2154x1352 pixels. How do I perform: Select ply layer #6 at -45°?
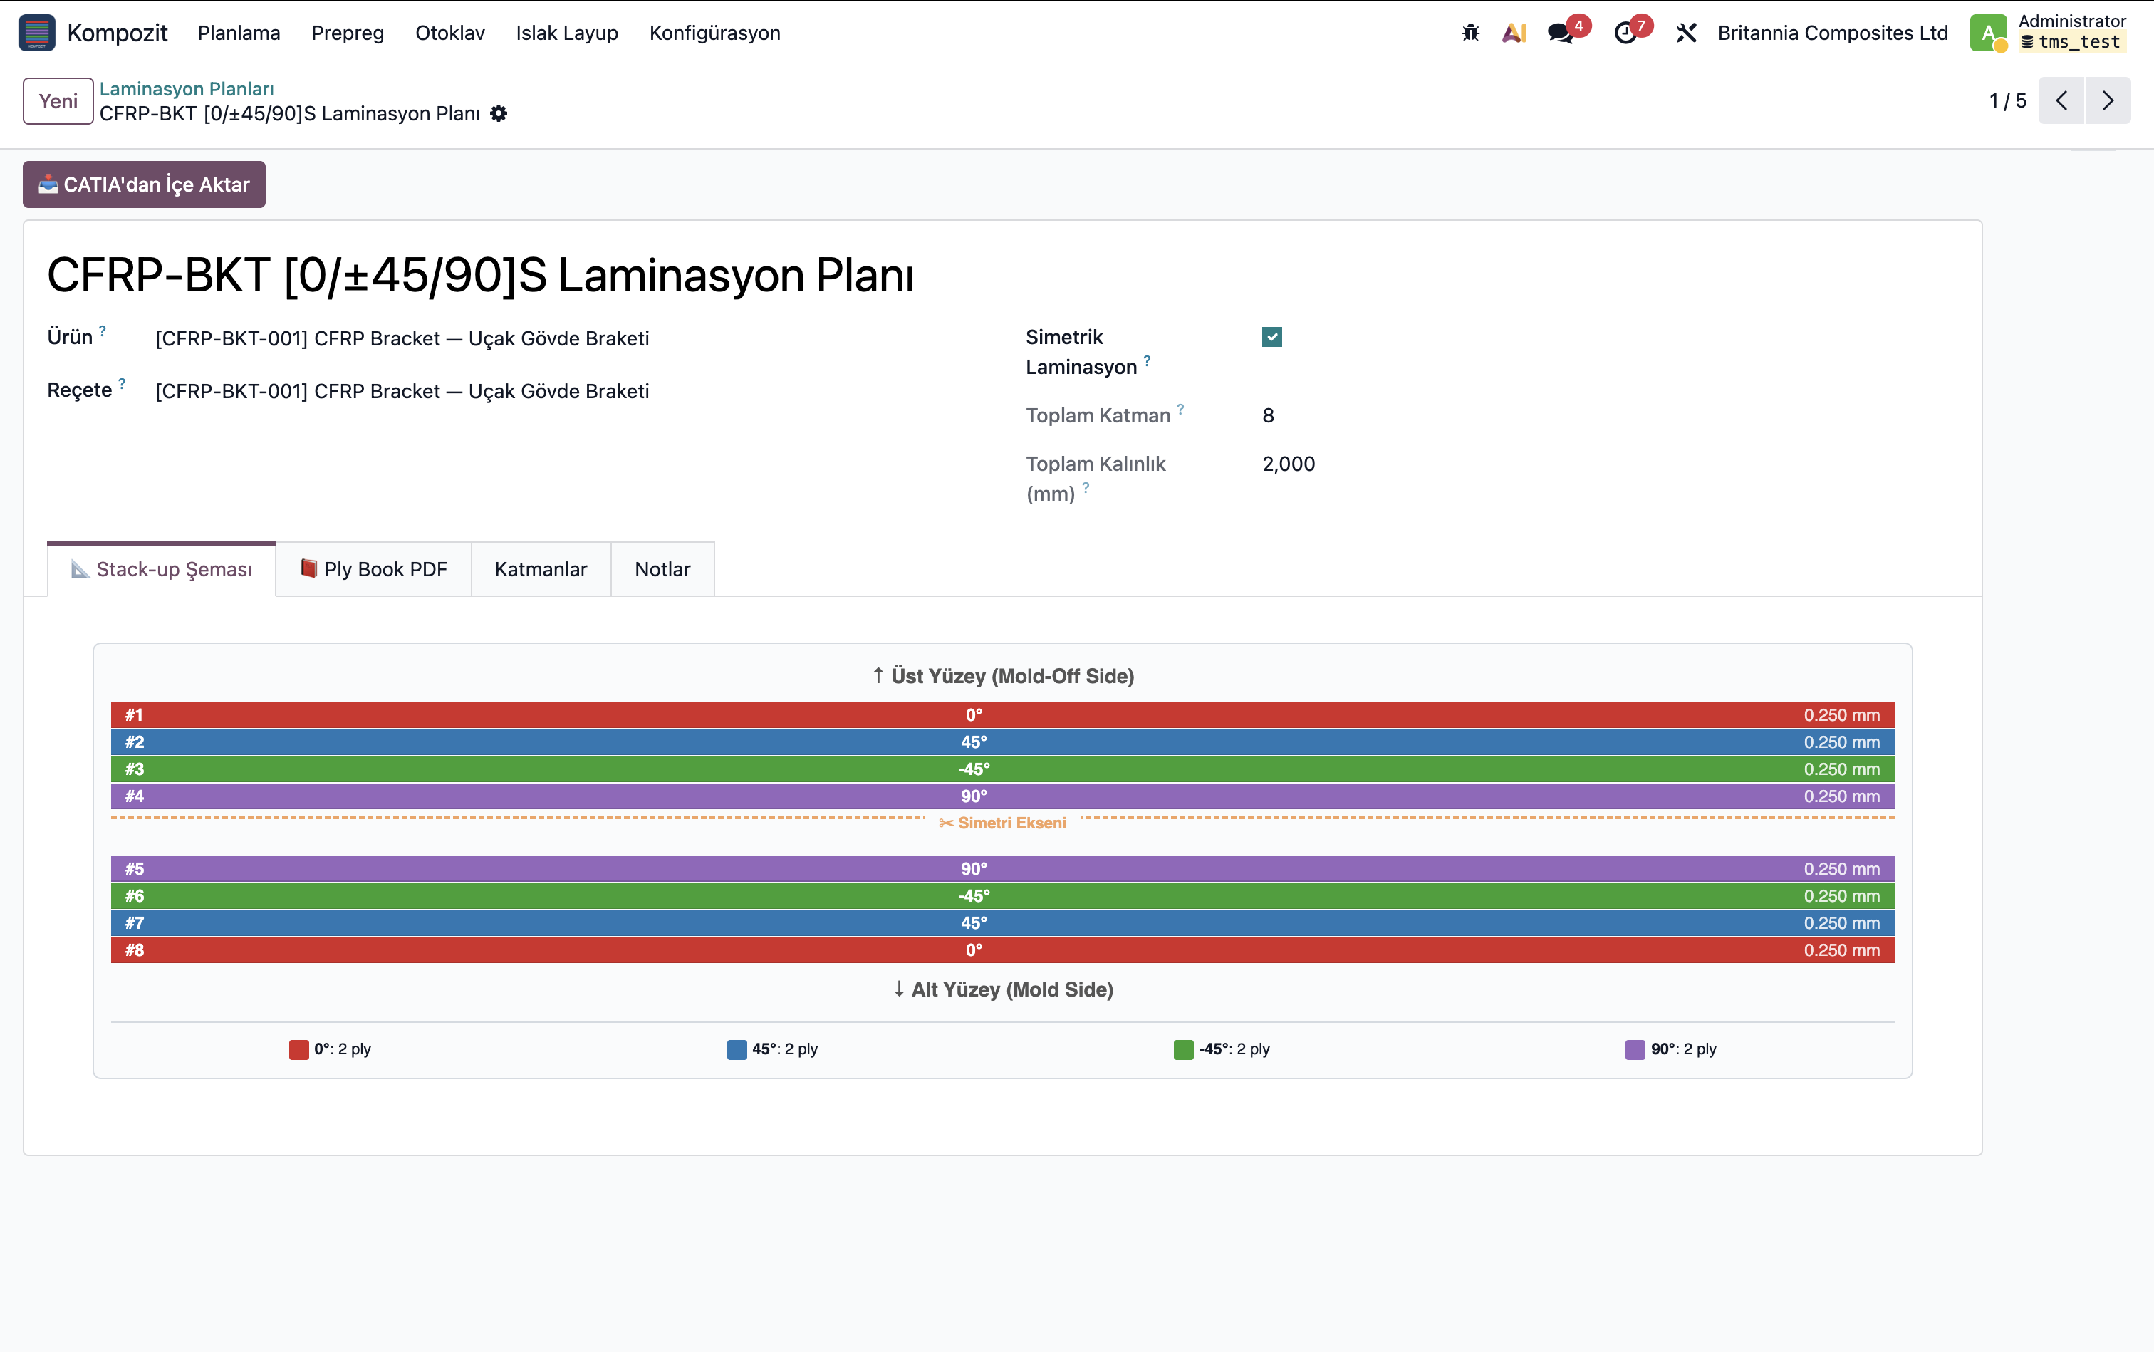click(x=1002, y=896)
